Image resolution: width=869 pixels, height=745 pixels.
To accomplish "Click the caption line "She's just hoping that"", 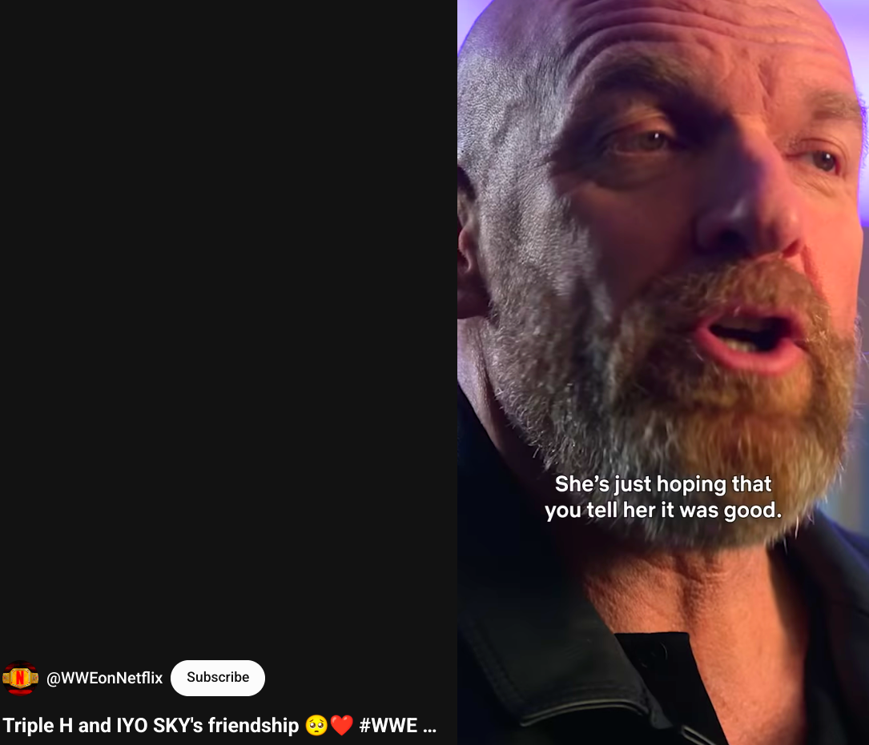I will click(x=663, y=484).
